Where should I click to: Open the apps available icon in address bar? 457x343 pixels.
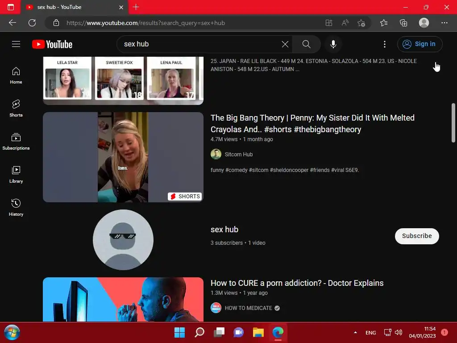click(x=329, y=23)
